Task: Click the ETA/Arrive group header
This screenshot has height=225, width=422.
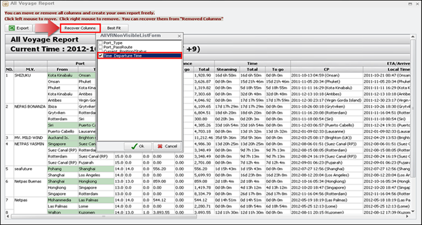Action: click(x=351, y=63)
